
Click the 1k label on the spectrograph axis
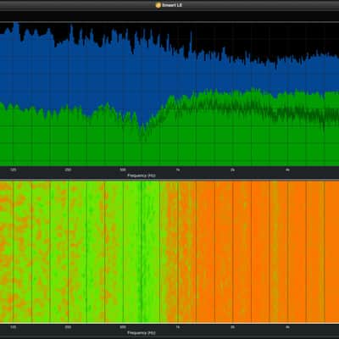(x=178, y=327)
